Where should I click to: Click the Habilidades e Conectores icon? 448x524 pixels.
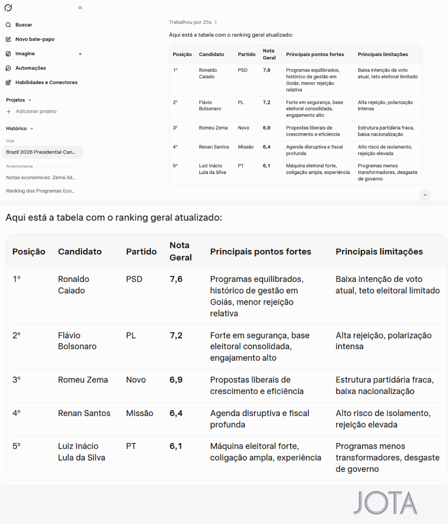click(8, 83)
